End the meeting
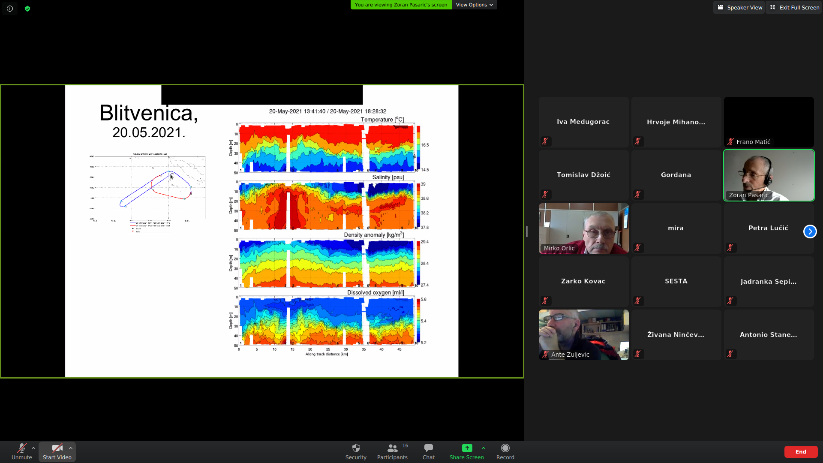 click(x=801, y=452)
